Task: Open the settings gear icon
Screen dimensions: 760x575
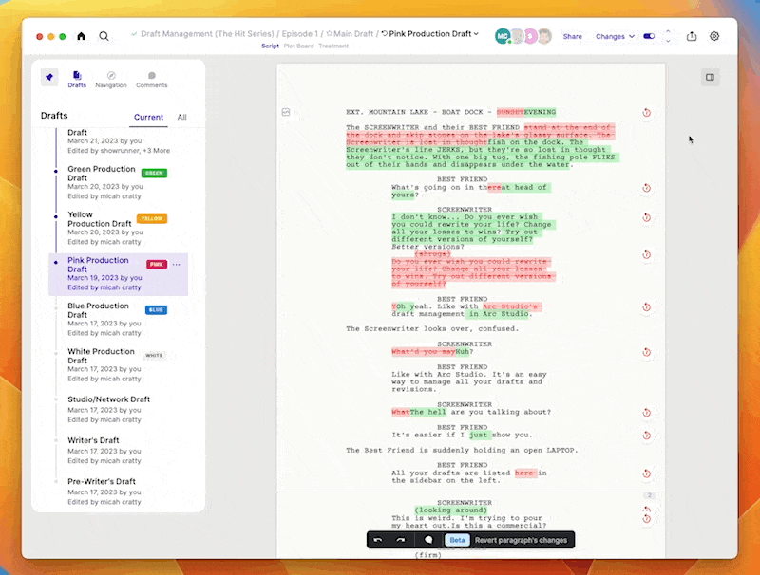Action: (x=714, y=36)
